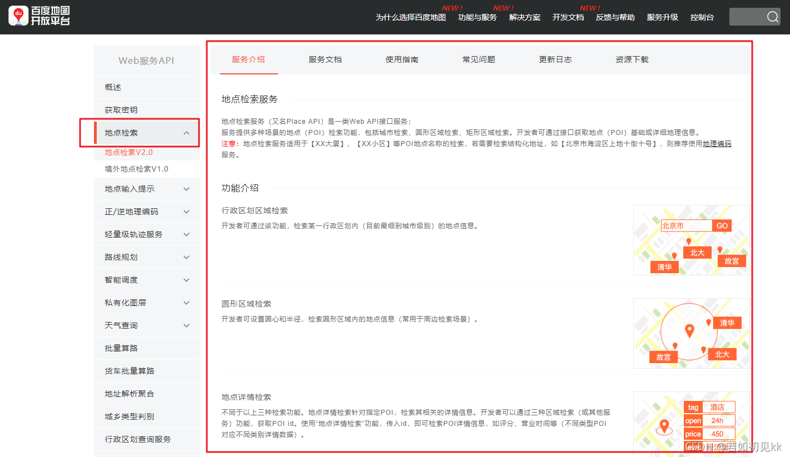Click the 功能介绍 heading
The height and width of the screenshot is (457, 790).
pyautogui.click(x=240, y=188)
